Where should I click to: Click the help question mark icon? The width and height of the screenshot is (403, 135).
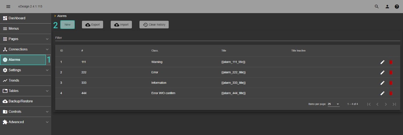397,6
